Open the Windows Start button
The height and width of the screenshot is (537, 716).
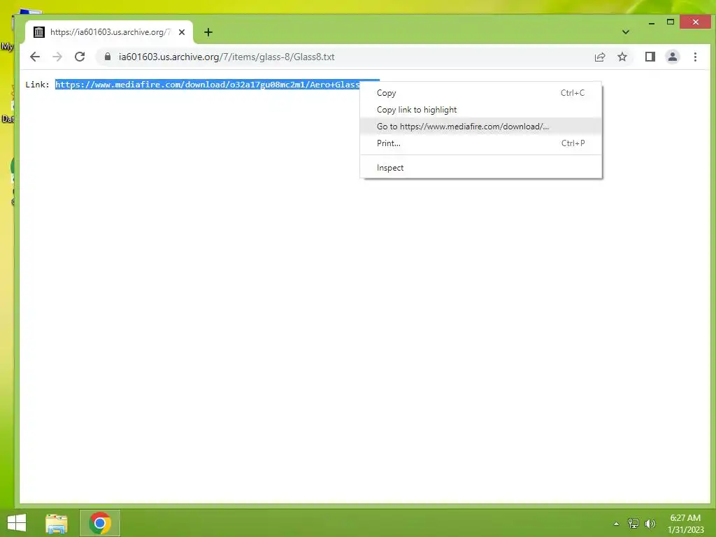tap(17, 523)
